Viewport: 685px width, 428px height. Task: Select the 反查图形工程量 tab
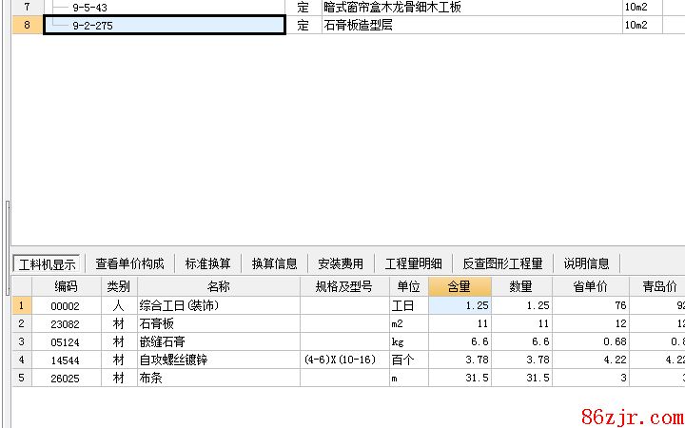pyautogui.click(x=502, y=263)
